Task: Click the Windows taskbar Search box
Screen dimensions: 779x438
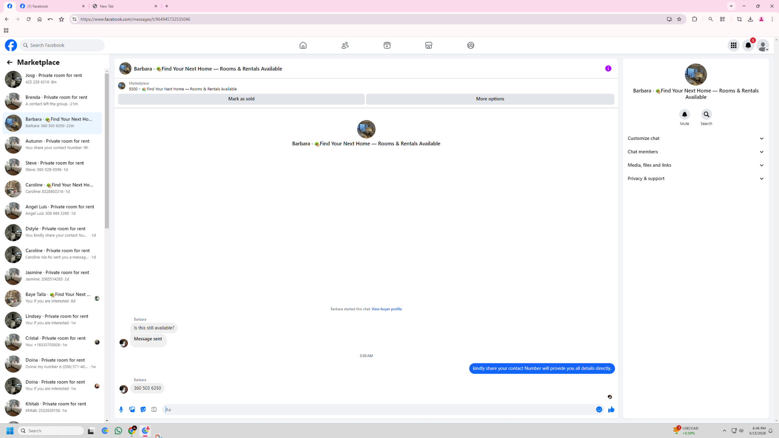Action: pos(51,431)
